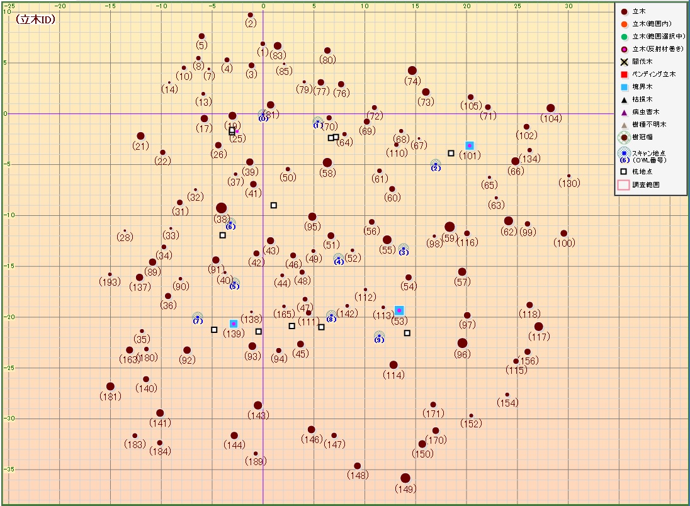Click tree marker 73
This screenshot has height=506, width=690.
[426, 92]
